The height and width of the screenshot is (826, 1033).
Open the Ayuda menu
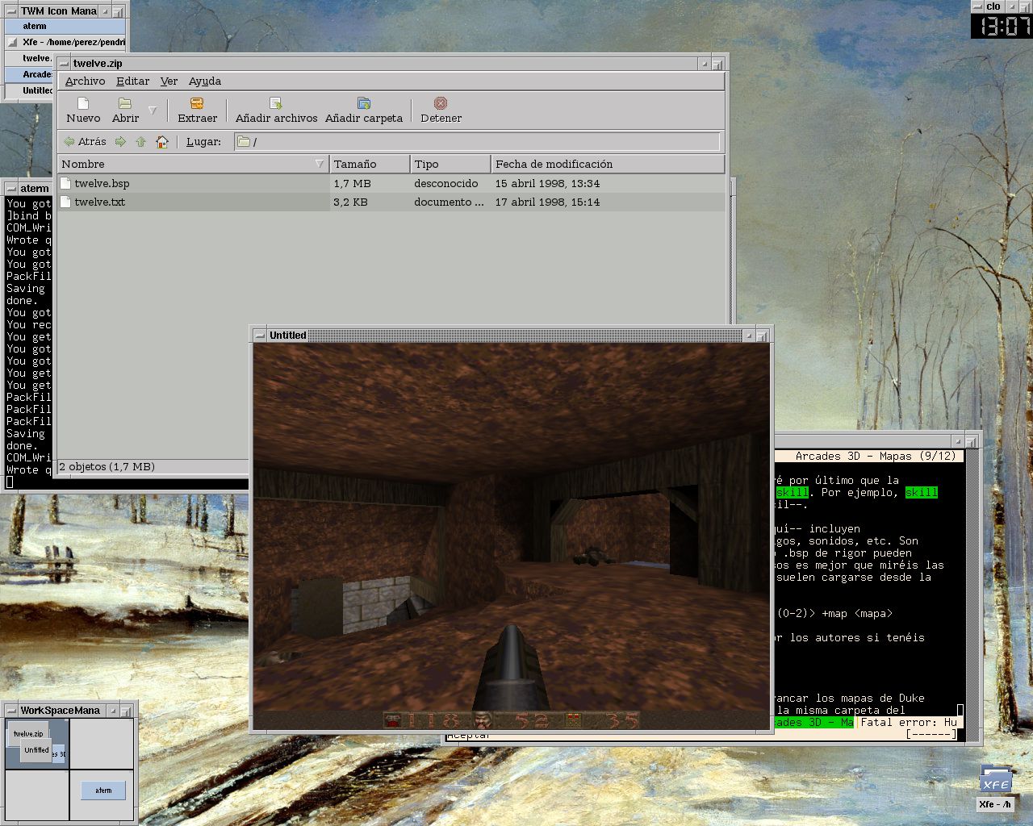point(205,81)
